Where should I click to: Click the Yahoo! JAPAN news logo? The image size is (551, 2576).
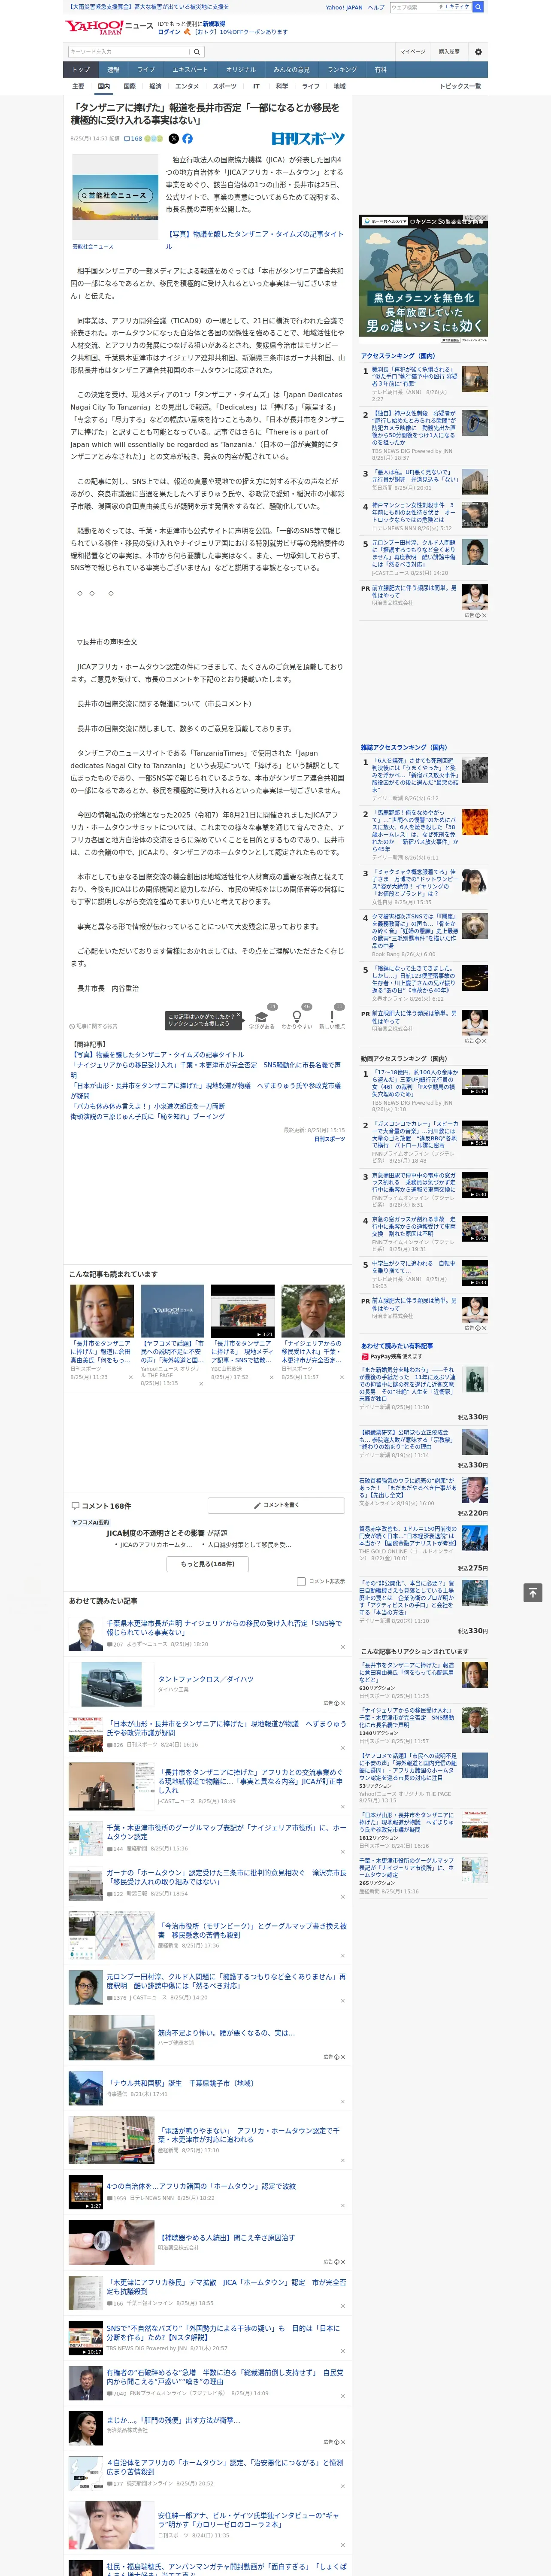pos(108,28)
